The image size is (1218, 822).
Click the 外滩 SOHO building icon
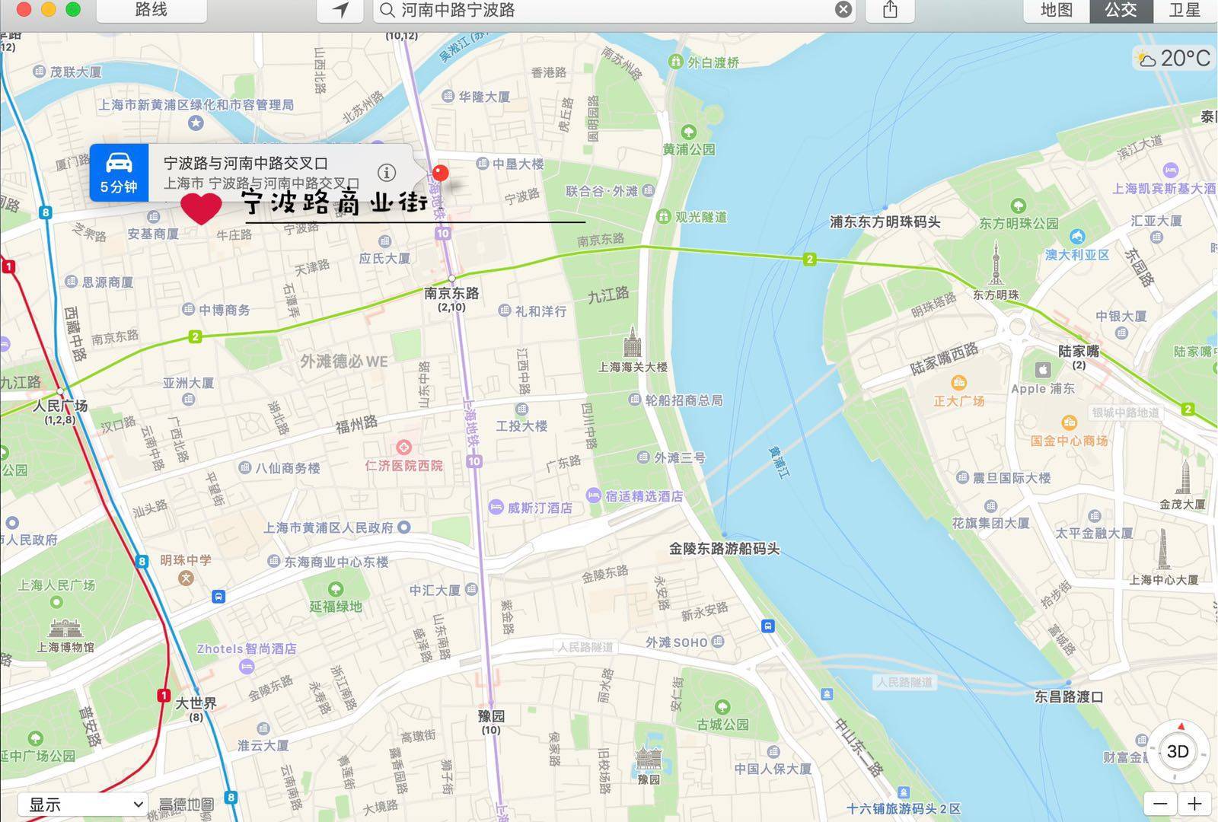[x=718, y=642]
